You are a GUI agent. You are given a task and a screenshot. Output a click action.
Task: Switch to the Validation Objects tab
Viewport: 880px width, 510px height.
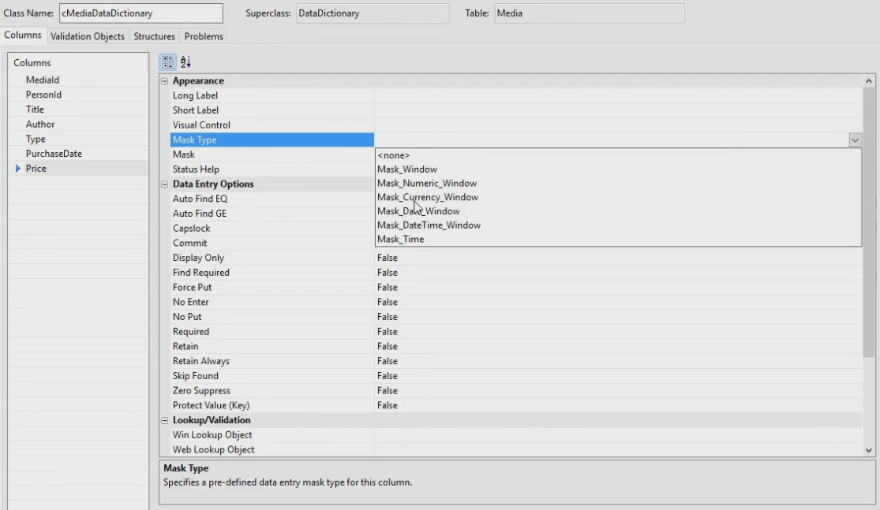pyautogui.click(x=88, y=36)
